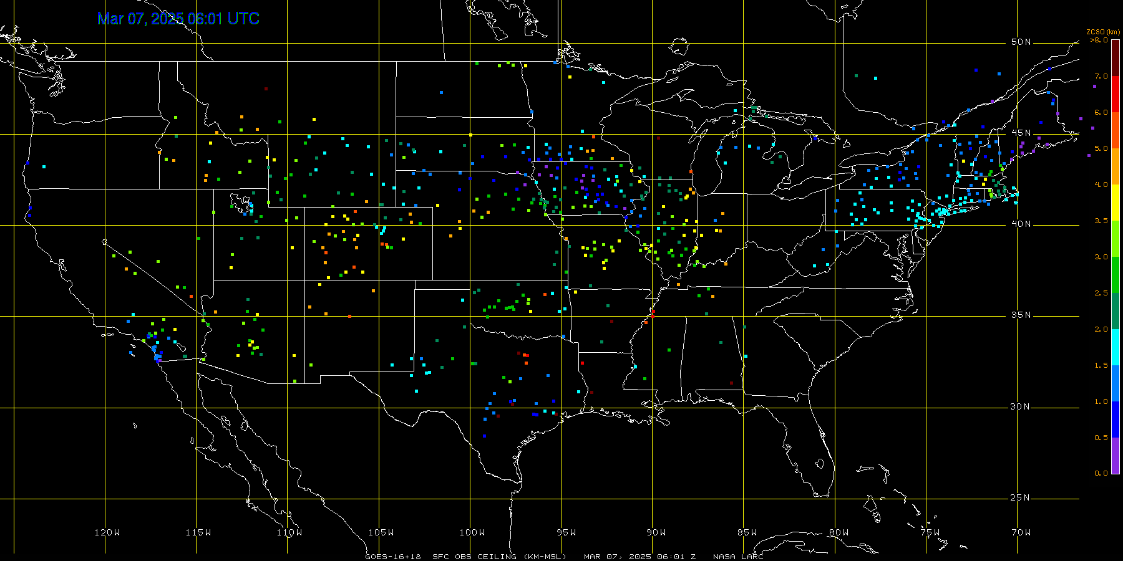The image size is (1123, 561).
Task: Click the 3.0 legend value
Action: [x=1101, y=257]
